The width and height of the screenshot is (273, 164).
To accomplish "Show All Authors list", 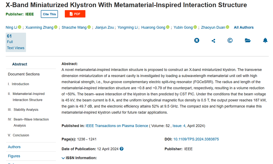I will [243, 28].
